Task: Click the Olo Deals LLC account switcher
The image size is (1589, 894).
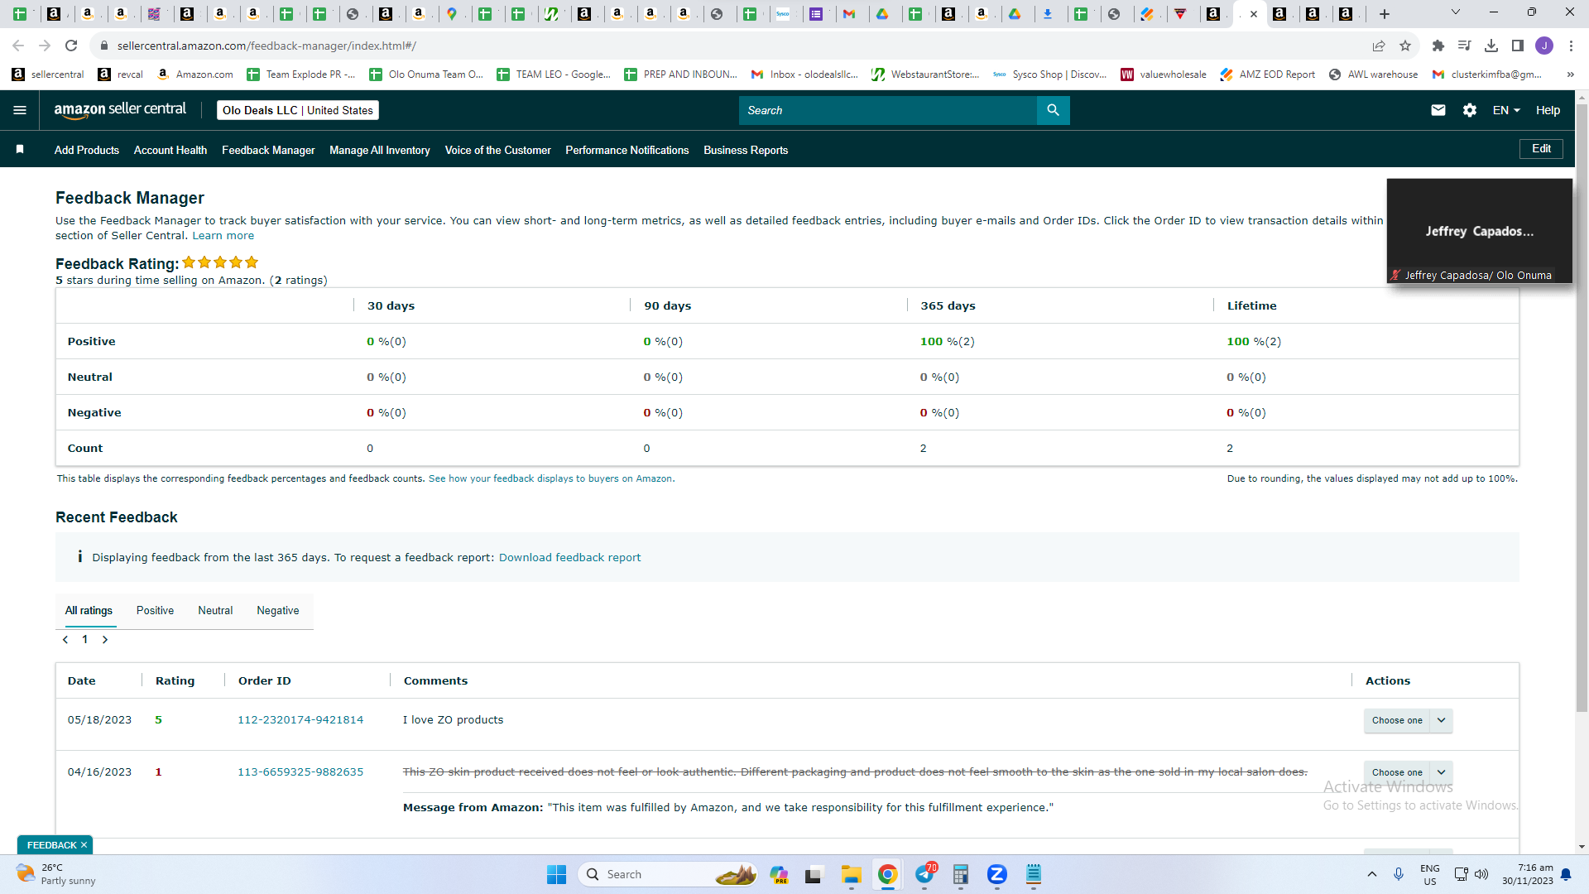Action: point(298,110)
